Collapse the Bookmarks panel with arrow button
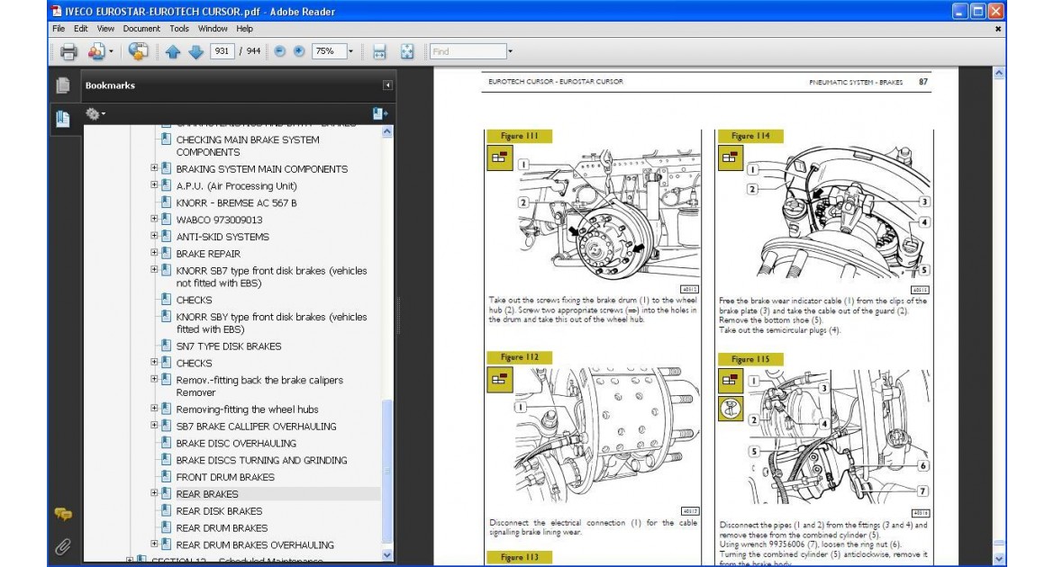This screenshot has height=567, width=1054. click(388, 85)
